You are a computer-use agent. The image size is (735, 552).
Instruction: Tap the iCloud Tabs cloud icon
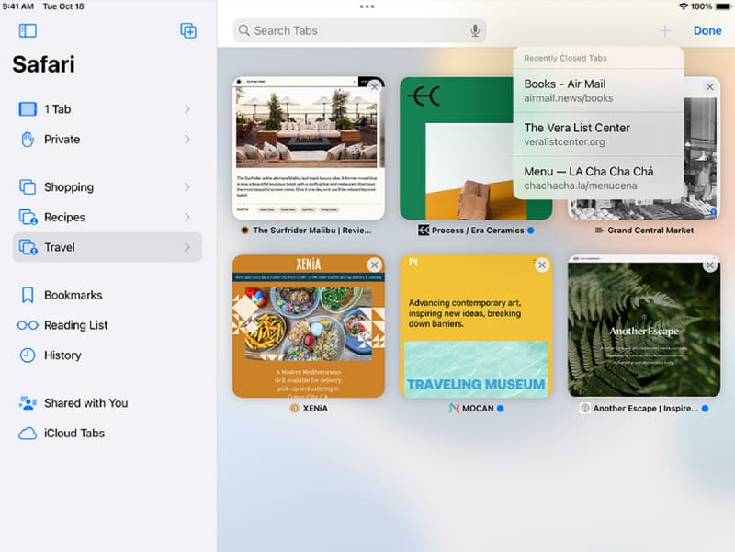tap(28, 433)
